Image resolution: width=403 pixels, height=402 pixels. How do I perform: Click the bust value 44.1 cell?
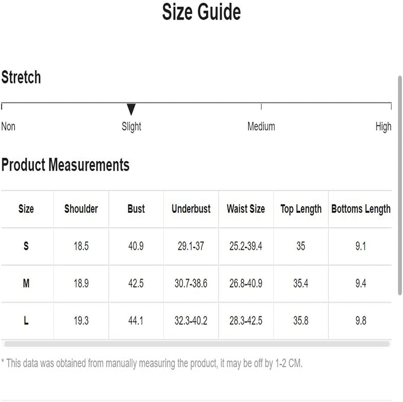coord(136,320)
